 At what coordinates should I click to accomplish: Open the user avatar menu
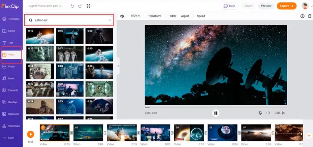coord(307,6)
